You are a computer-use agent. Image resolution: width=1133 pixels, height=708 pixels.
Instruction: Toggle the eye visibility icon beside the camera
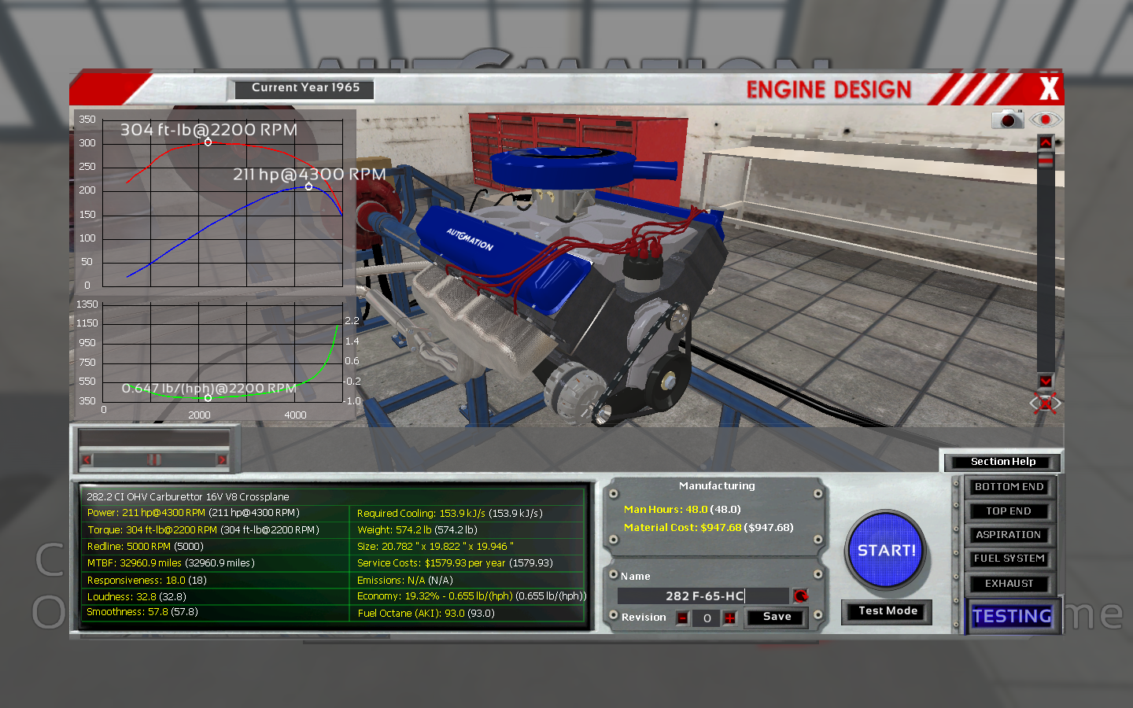tap(1045, 120)
